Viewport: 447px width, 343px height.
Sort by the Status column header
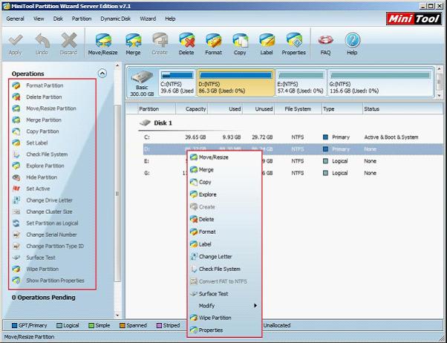click(x=402, y=109)
